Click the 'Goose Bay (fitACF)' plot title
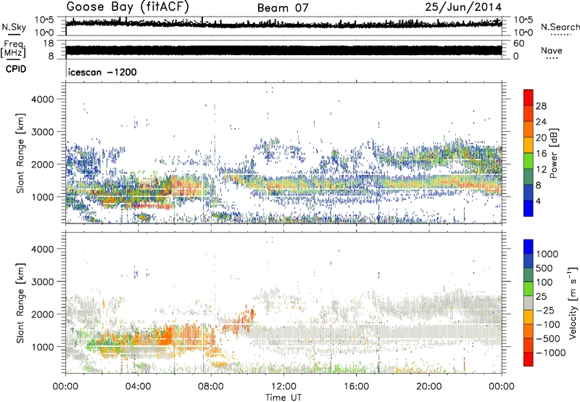This screenshot has width=580, height=402. pyautogui.click(x=128, y=7)
